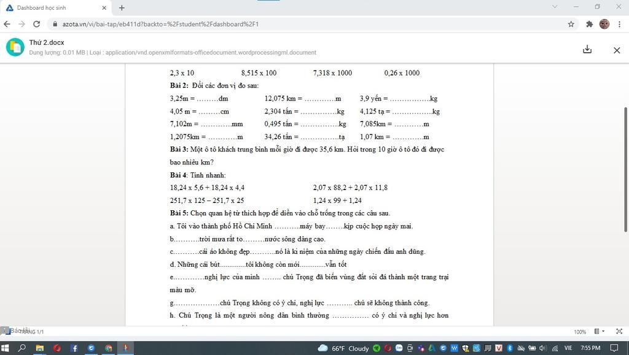
Task: Click the Azota file logo icon
Action: coord(15,47)
